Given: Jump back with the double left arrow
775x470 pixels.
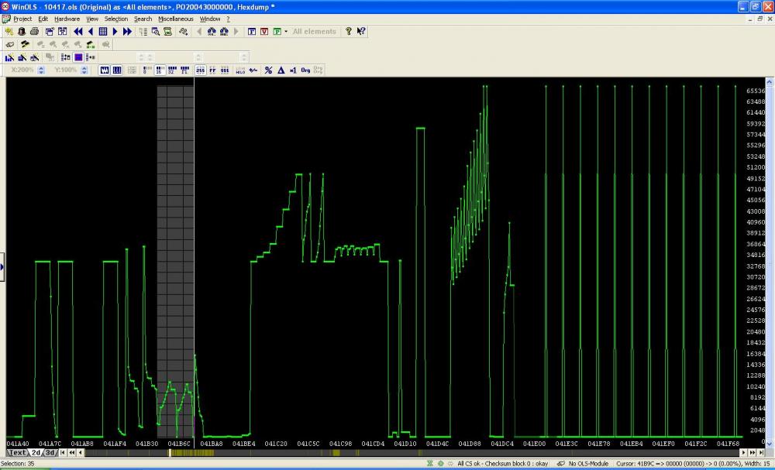Looking at the screenshot, I should (x=78, y=32).
